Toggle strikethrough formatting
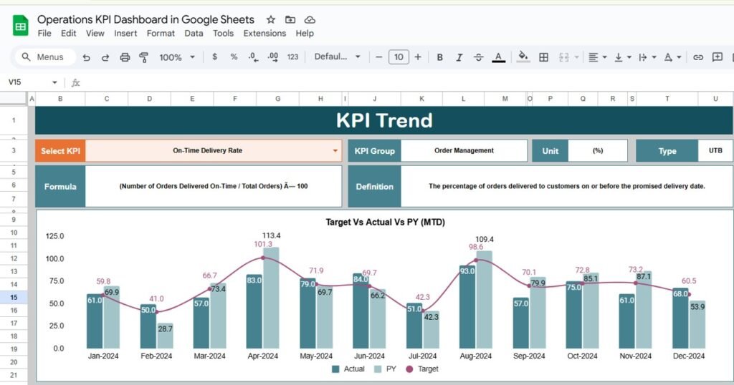The height and width of the screenshot is (385, 734). pyautogui.click(x=478, y=57)
